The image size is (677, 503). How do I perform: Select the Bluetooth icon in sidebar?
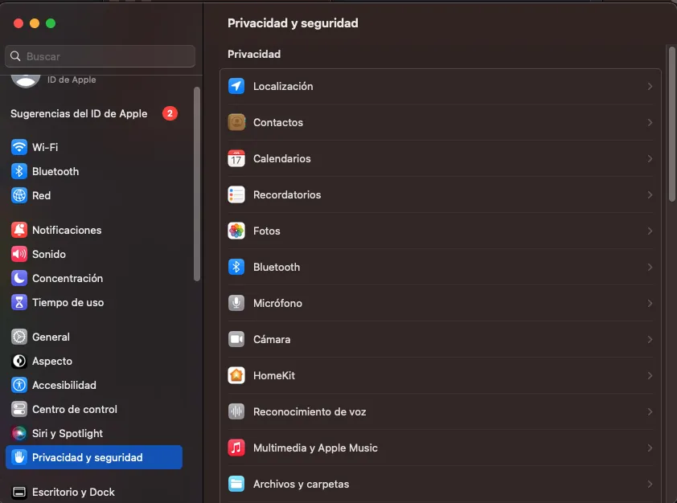point(19,171)
